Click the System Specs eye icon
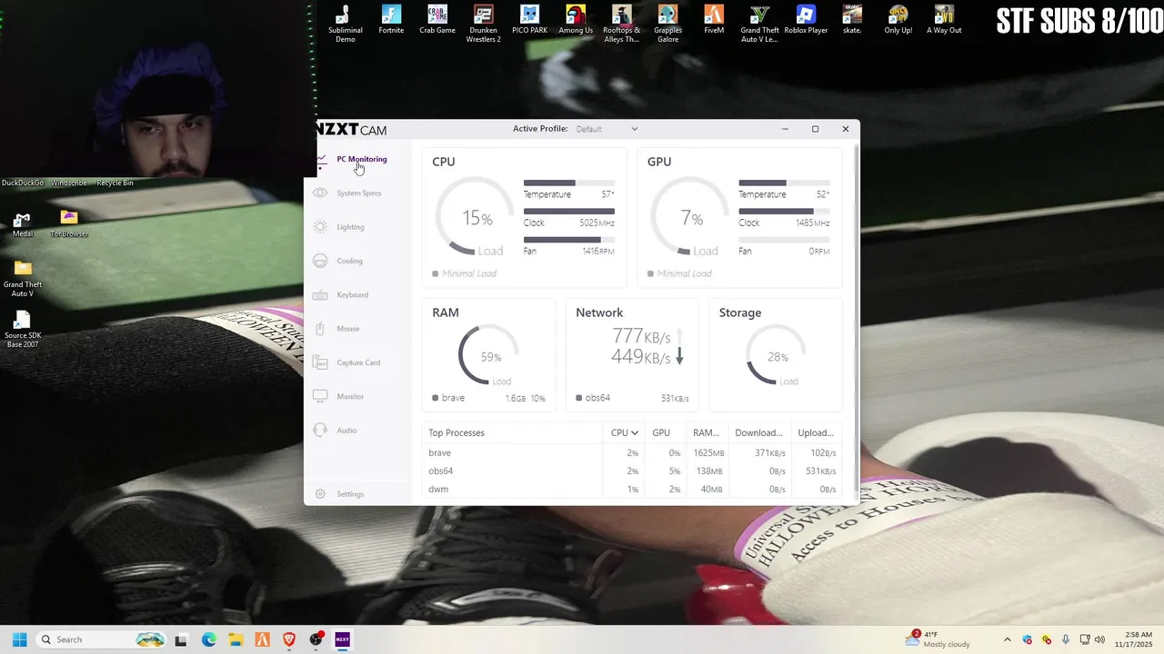 coord(320,193)
